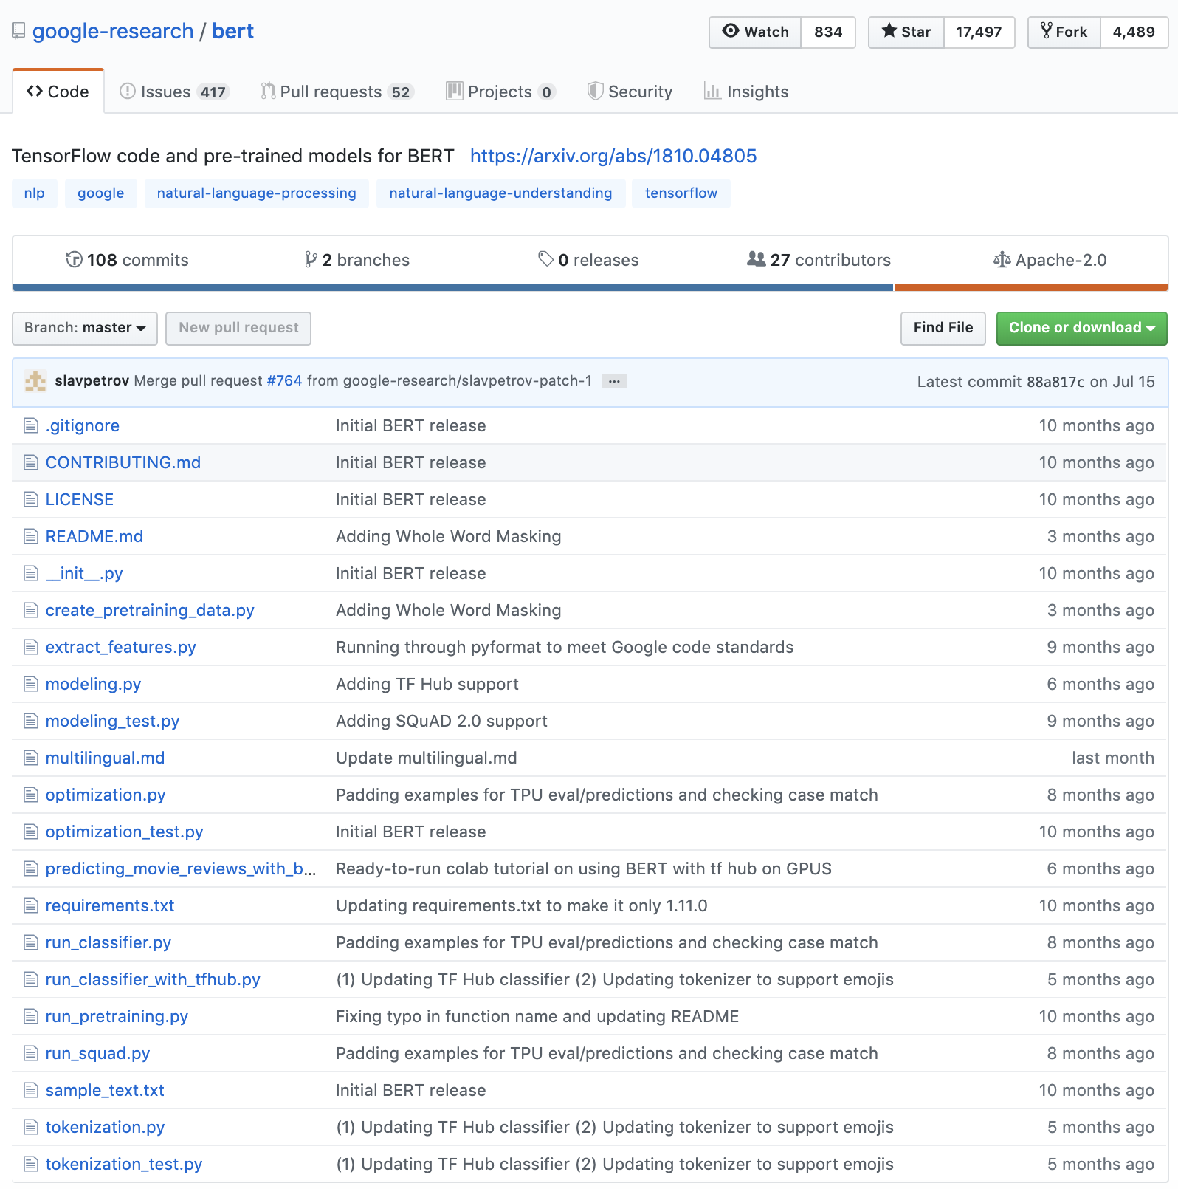The height and width of the screenshot is (1189, 1178).
Task: Switch to the Issues tab
Action: tap(174, 92)
